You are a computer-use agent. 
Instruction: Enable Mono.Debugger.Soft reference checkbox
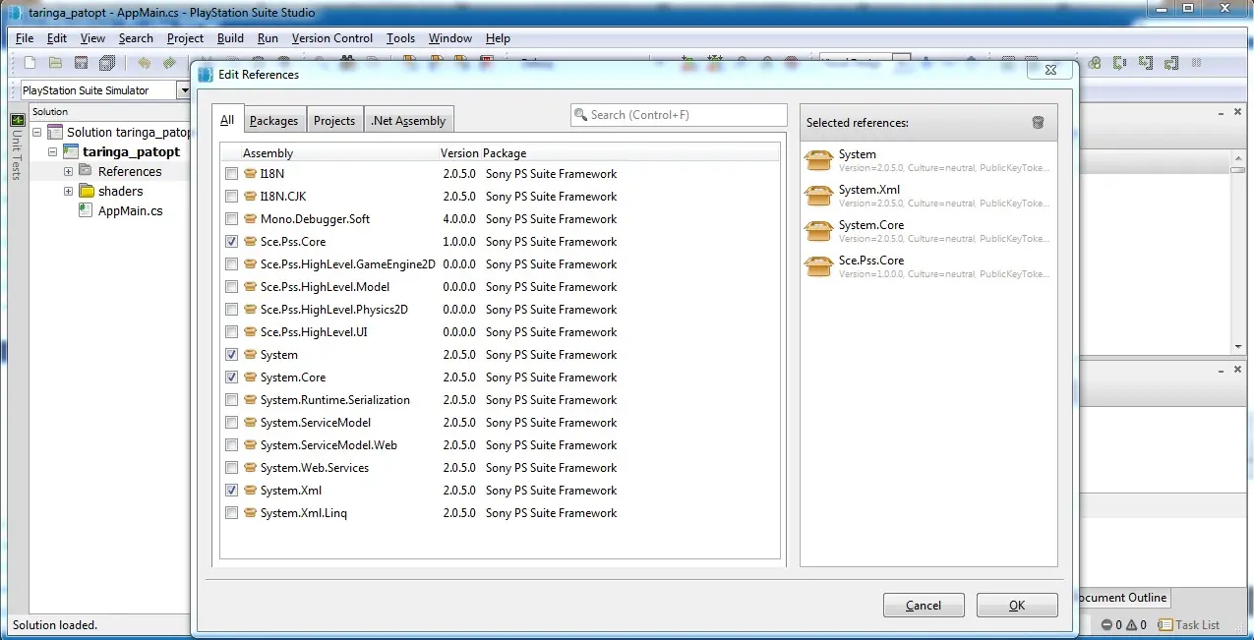click(231, 219)
